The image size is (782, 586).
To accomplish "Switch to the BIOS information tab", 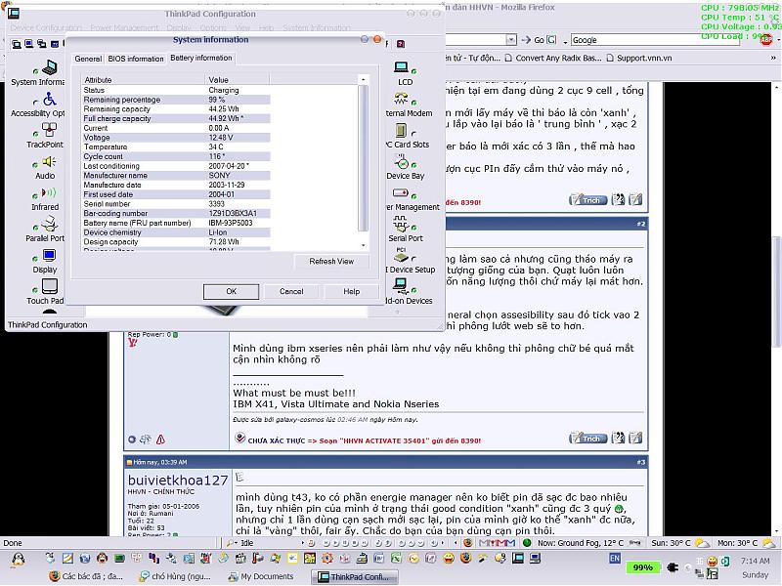I will [x=136, y=59].
